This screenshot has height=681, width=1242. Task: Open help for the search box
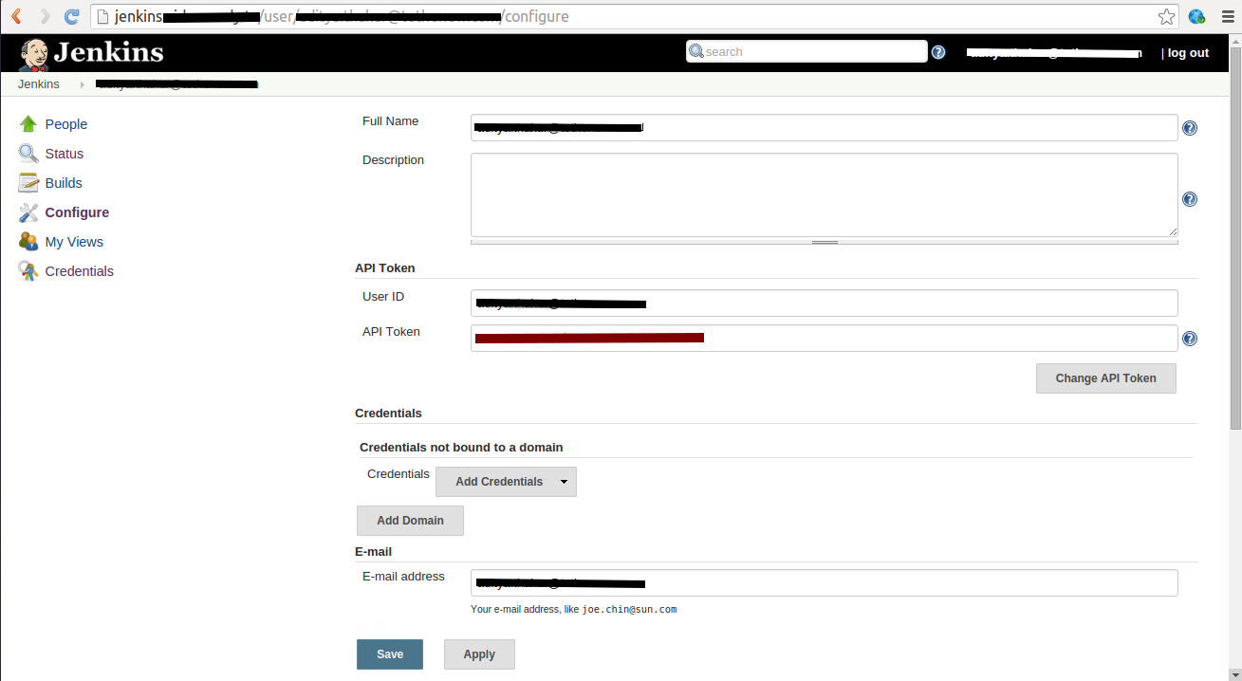coord(938,52)
